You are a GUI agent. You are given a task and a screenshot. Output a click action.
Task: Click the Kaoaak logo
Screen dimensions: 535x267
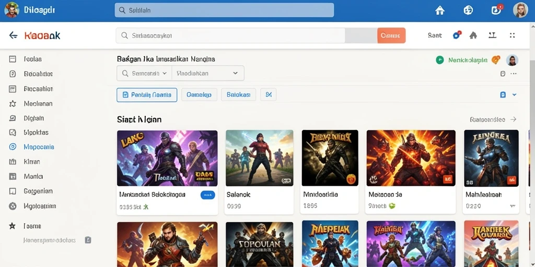click(42, 35)
